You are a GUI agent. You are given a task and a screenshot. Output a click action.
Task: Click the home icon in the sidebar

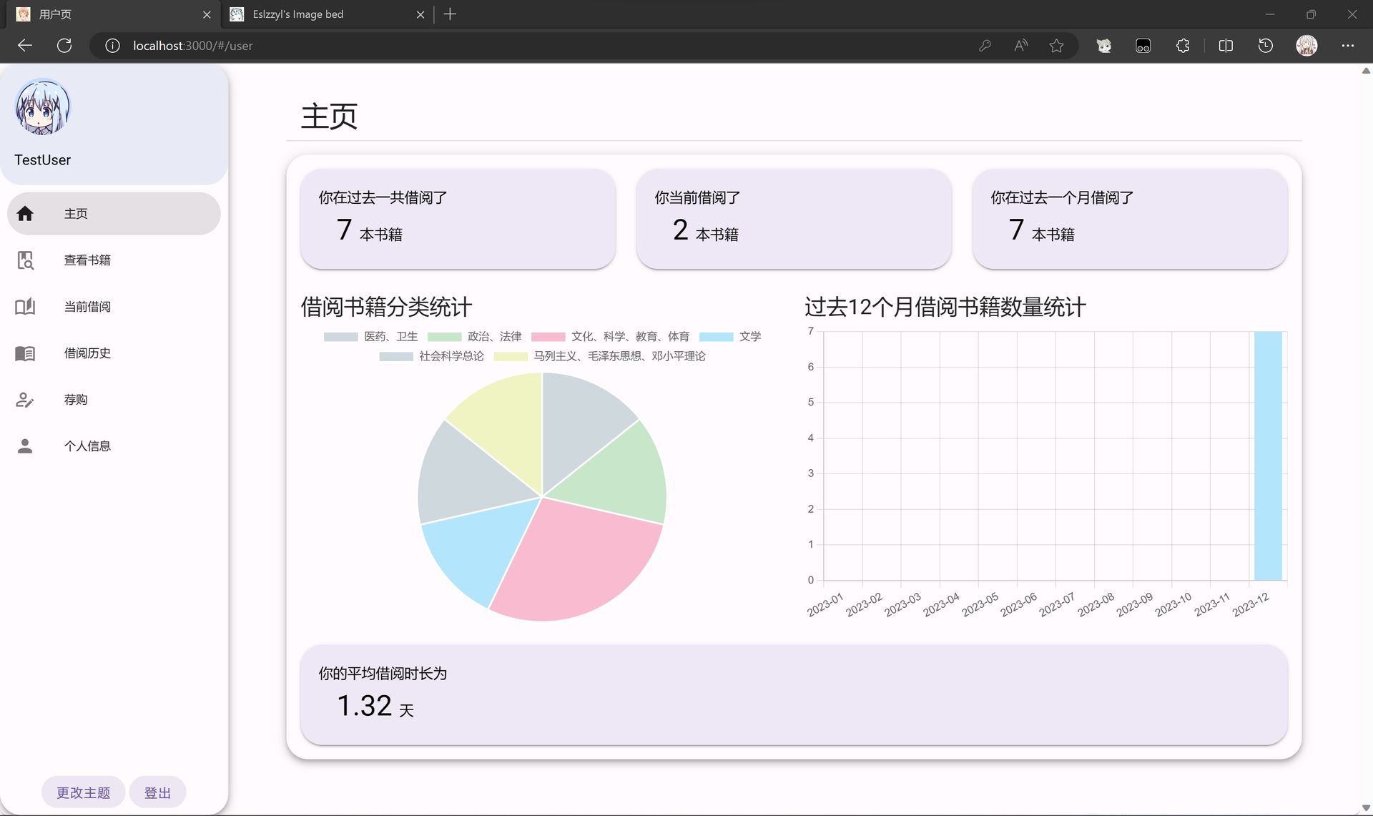click(x=25, y=213)
